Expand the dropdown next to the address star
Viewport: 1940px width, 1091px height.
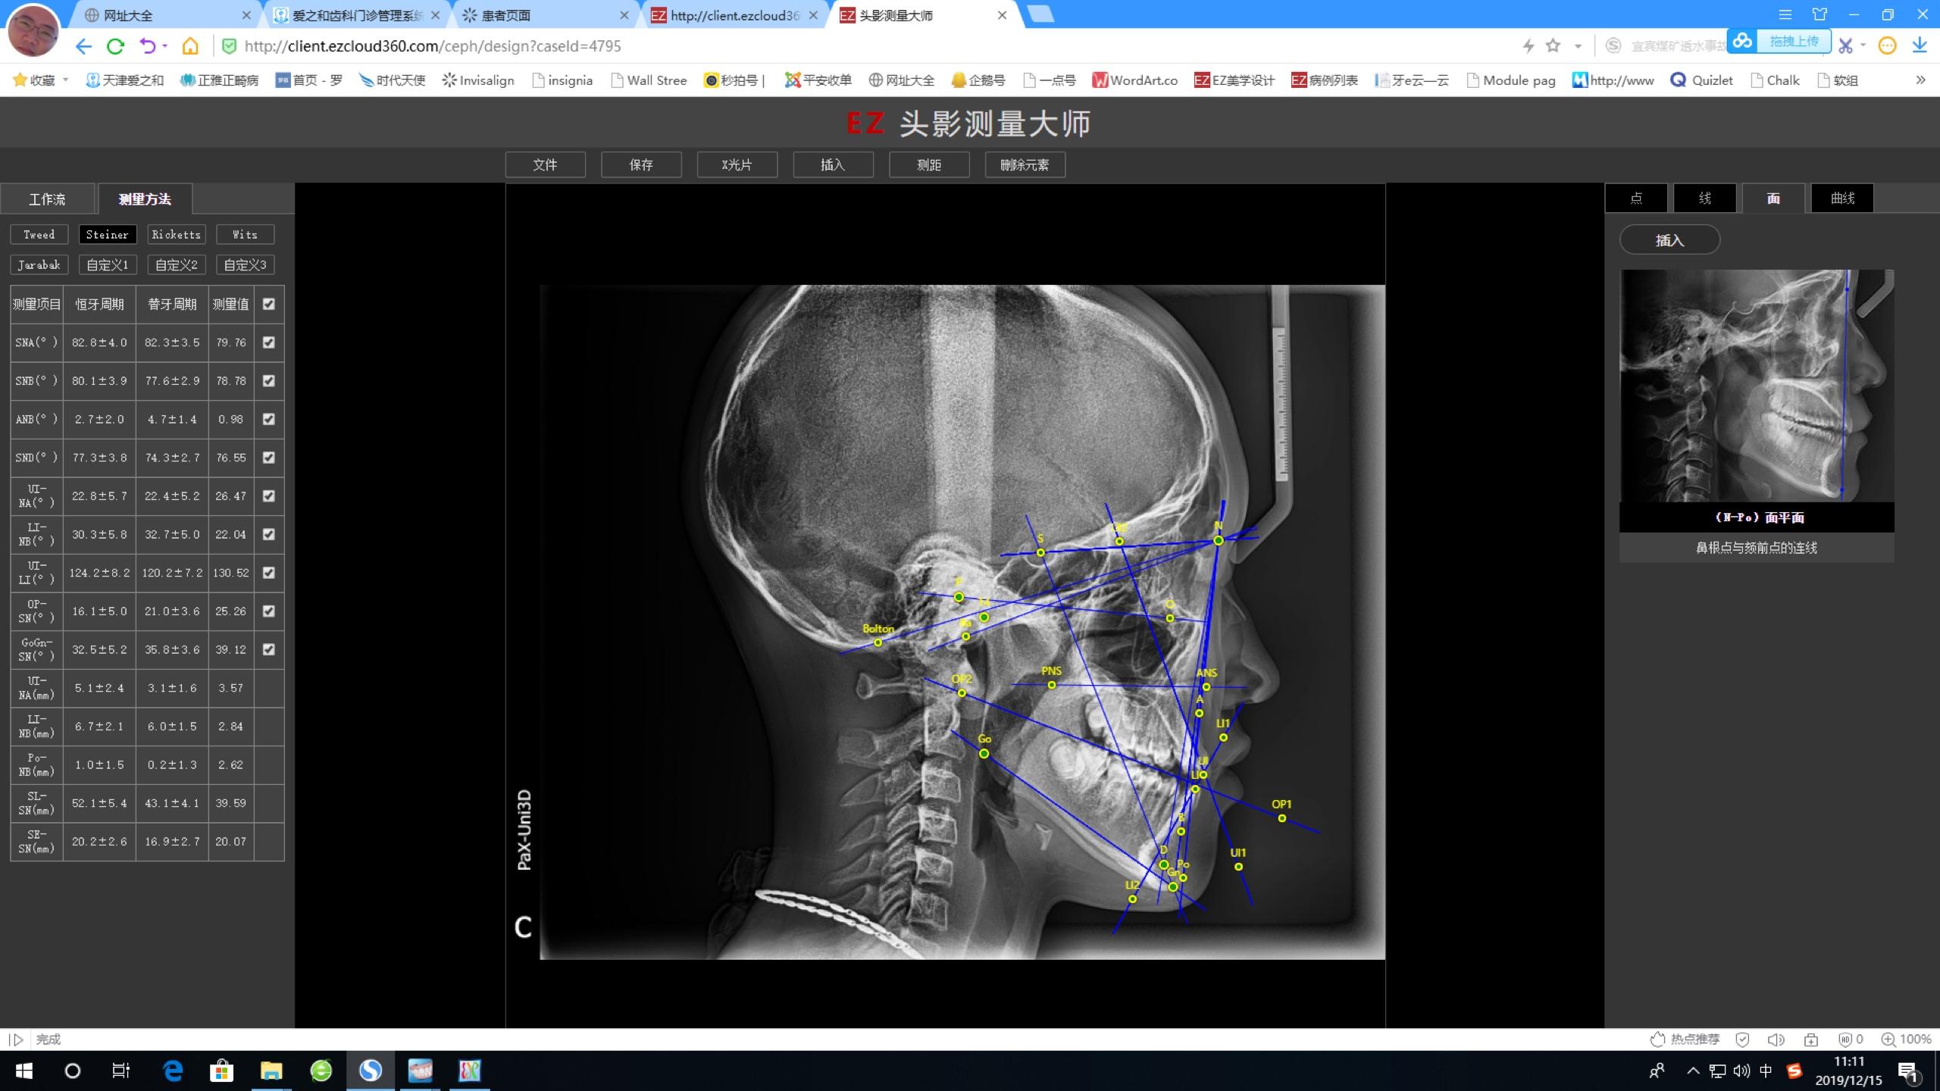1578,46
